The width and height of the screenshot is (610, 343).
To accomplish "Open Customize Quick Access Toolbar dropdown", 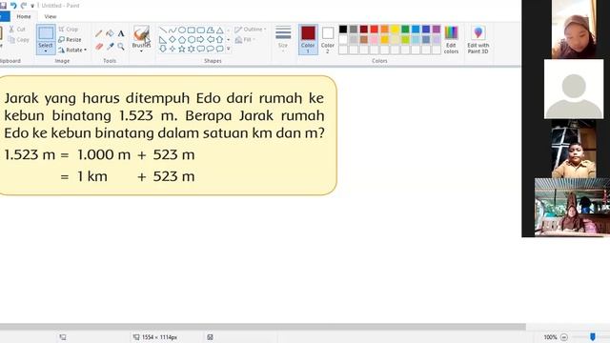I will point(32,6).
